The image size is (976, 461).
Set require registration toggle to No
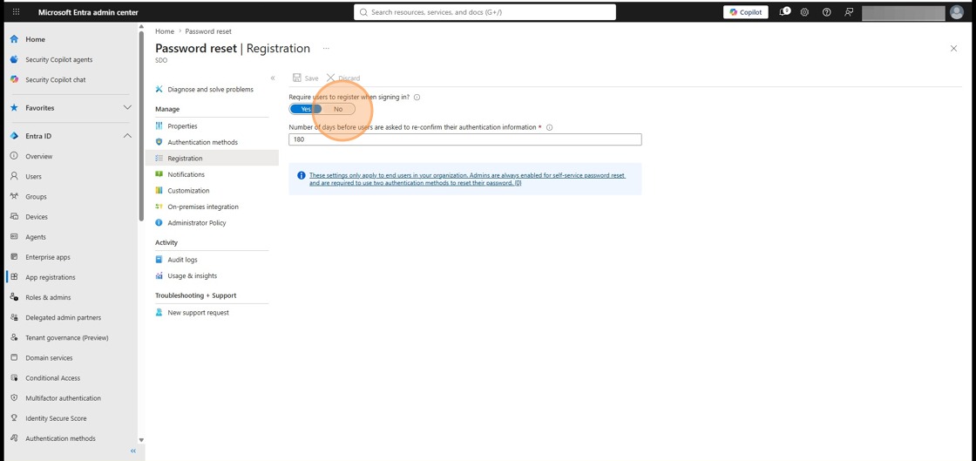tap(338, 109)
